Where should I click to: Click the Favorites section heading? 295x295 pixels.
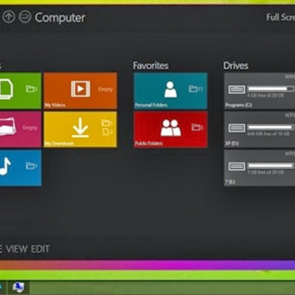(x=151, y=66)
